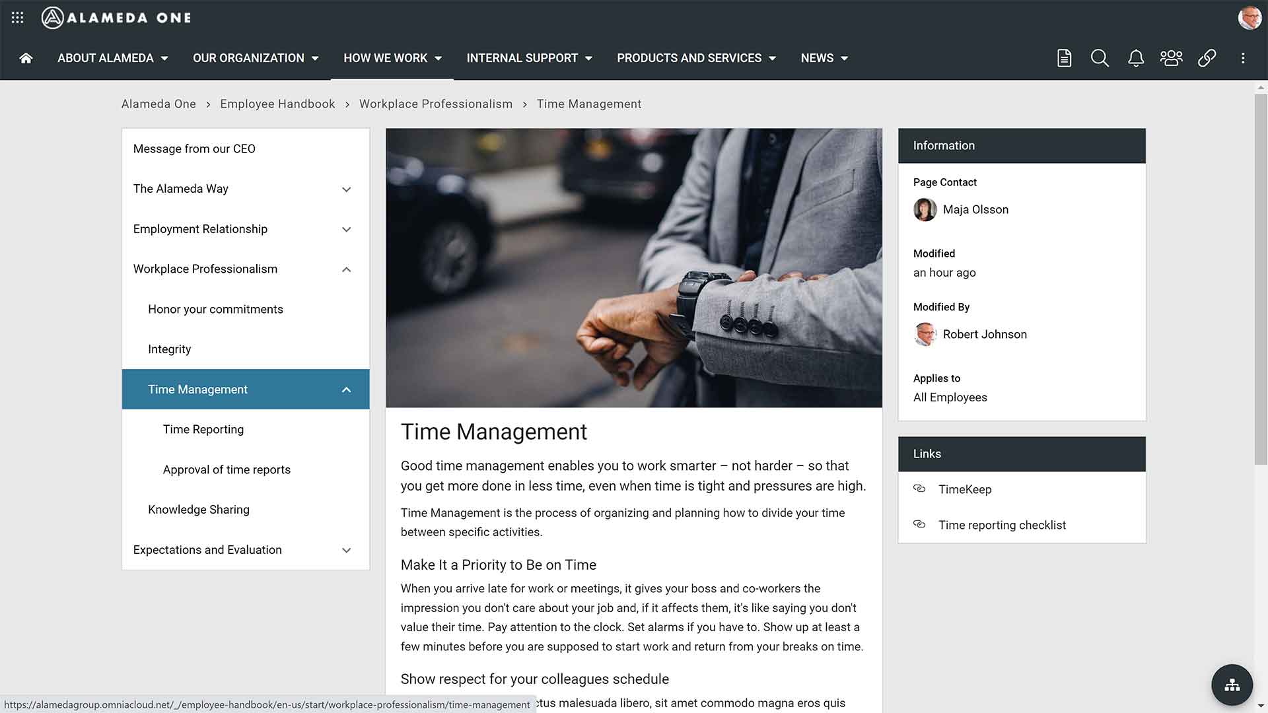Select the people/contacts icon
This screenshot has height=713, width=1268.
[x=1172, y=57]
